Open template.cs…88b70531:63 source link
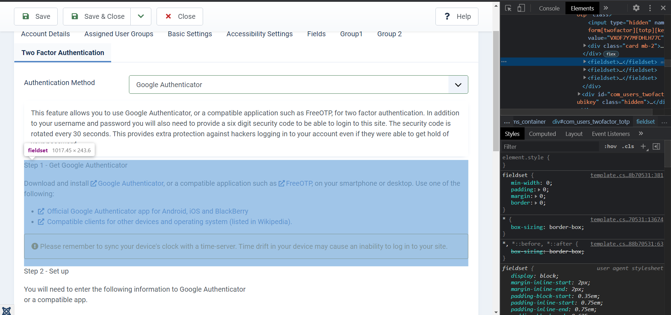This screenshot has height=315, width=671. pyautogui.click(x=627, y=244)
